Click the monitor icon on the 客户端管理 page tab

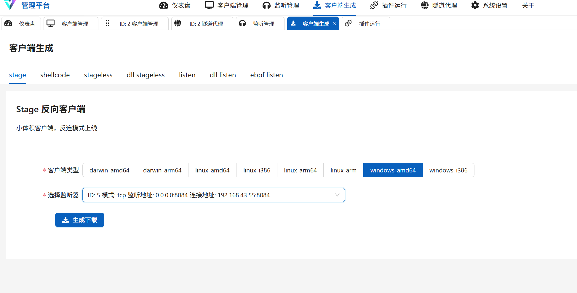tap(51, 23)
